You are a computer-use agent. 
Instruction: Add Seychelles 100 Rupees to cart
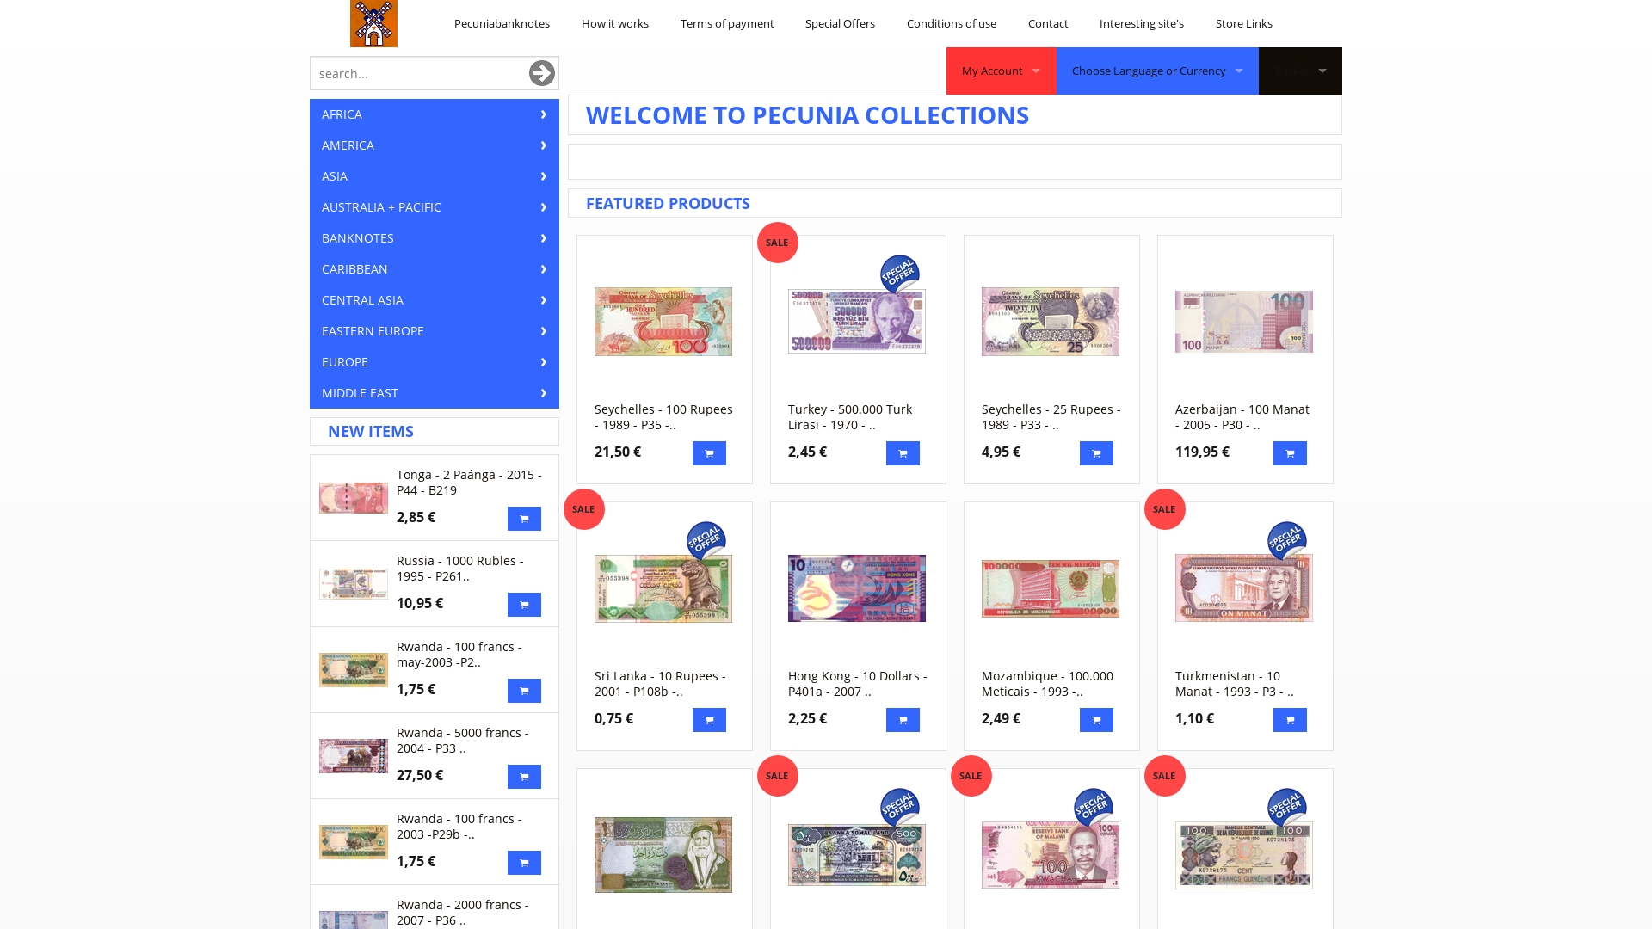pos(709,453)
